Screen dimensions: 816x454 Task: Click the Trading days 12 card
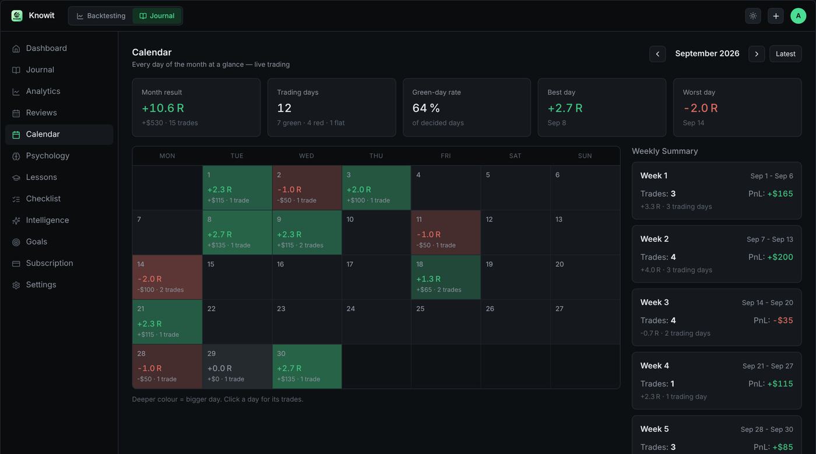click(332, 108)
